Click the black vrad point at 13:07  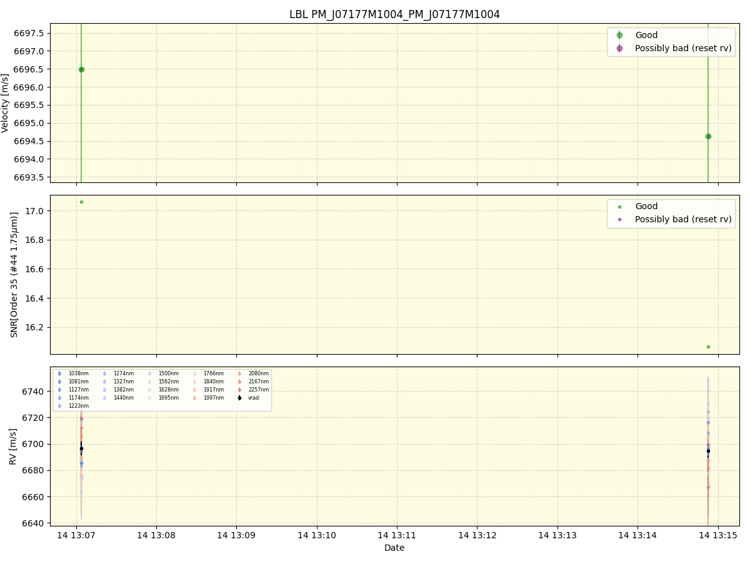tap(81, 448)
